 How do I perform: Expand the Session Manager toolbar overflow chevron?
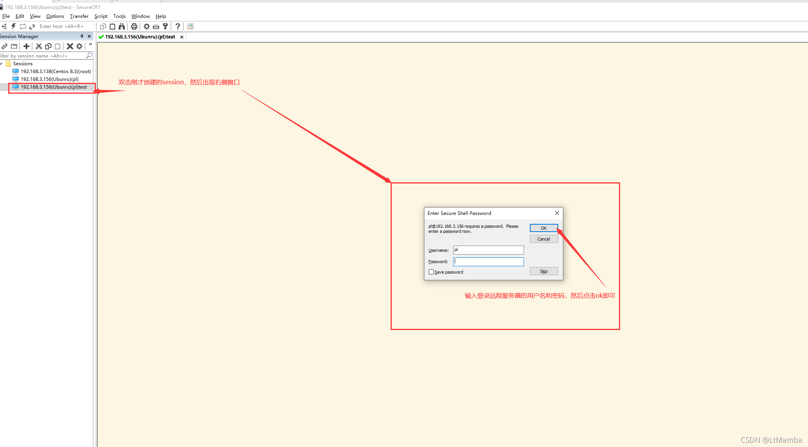coord(90,45)
